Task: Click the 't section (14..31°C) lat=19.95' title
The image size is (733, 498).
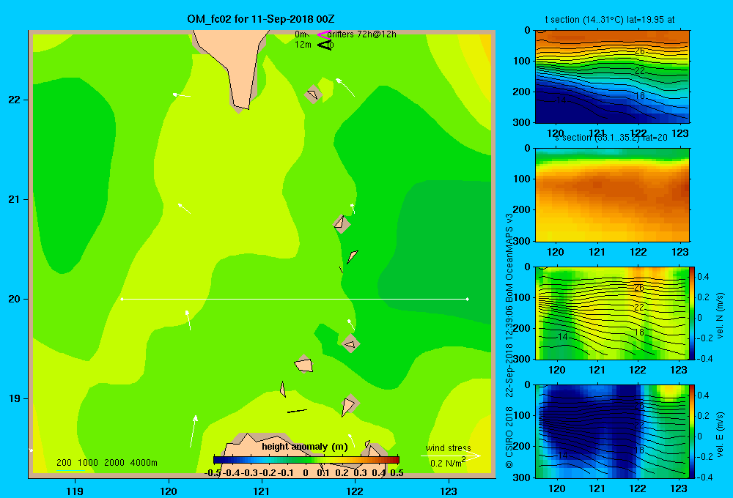Action: [610, 20]
